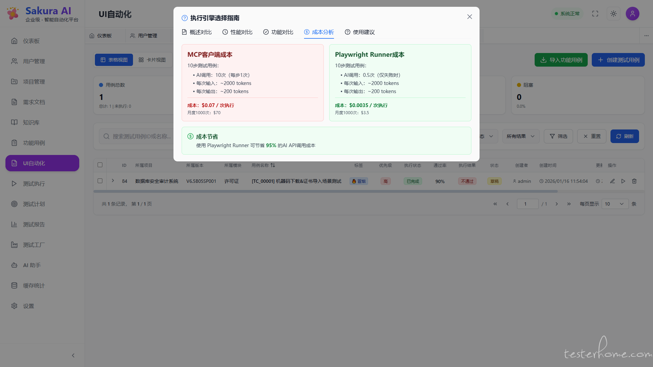Screen dimensions: 653x367
Task: Toggle the light/dark theme sun icon
Action: click(613, 14)
